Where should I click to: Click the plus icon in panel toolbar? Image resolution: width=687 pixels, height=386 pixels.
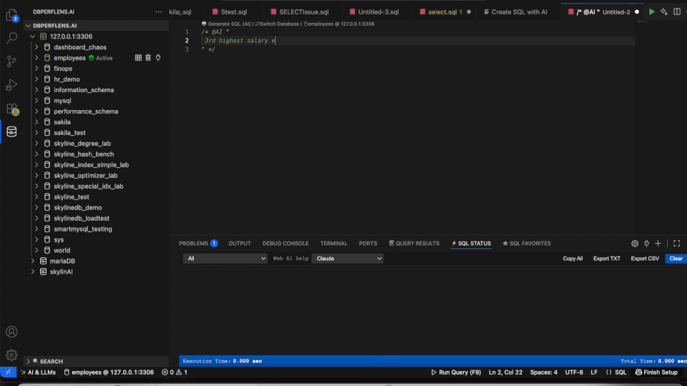[658, 243]
